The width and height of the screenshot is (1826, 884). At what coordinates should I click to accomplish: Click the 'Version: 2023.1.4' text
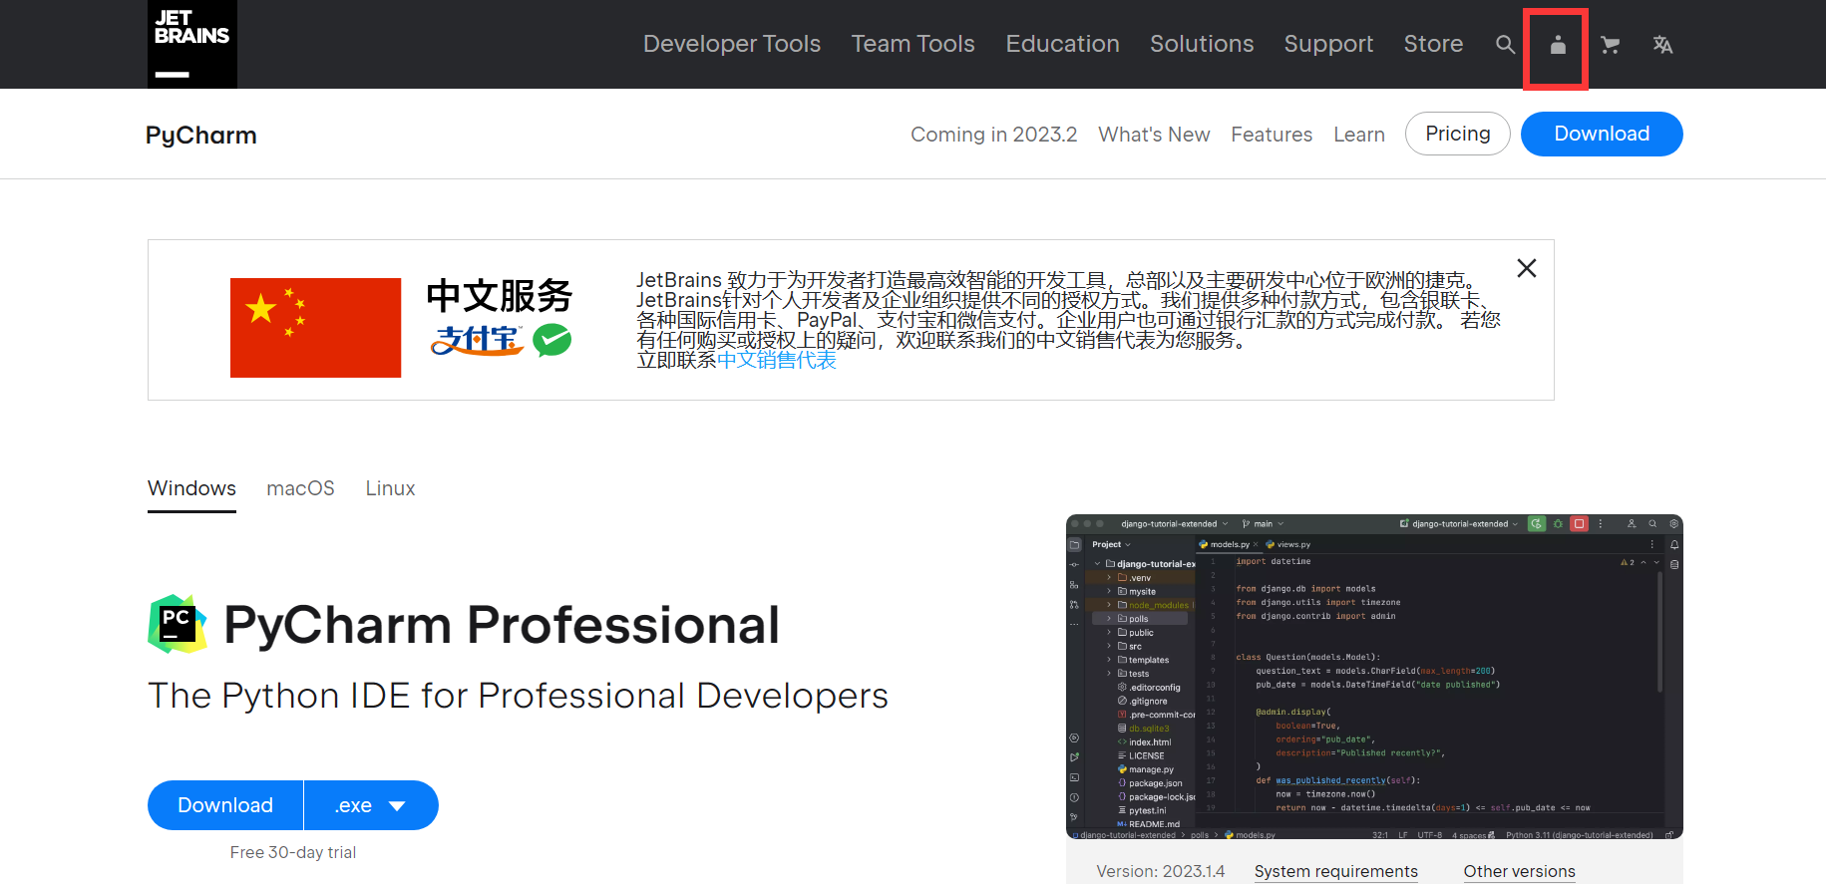tap(1160, 871)
